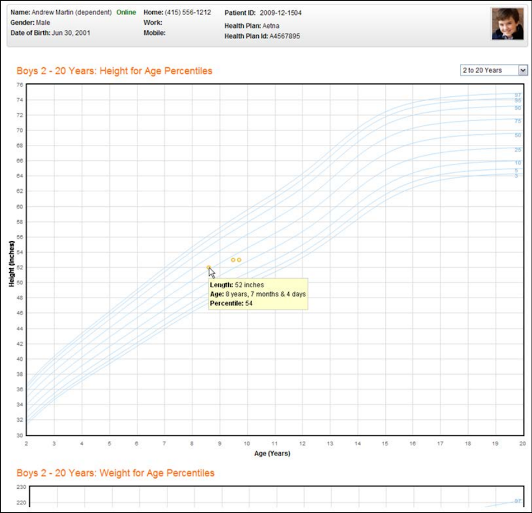
Task: Click the "Height (inches)" axis label
Action: (x=12, y=264)
